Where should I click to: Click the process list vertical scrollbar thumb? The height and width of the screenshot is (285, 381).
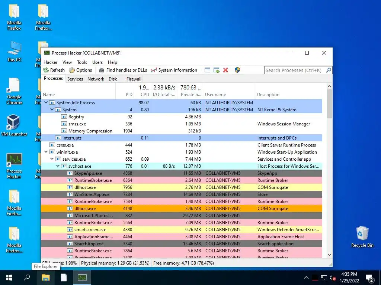pyautogui.click(x=329, y=104)
